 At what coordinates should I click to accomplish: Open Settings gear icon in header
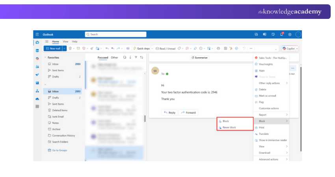(290, 34)
